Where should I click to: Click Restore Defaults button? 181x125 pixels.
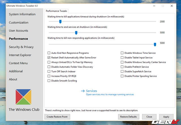pyautogui.click(x=128, y=117)
